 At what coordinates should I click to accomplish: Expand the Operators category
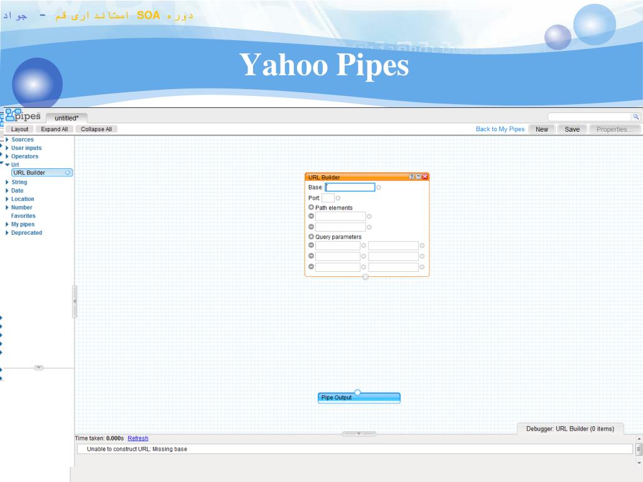coord(7,156)
